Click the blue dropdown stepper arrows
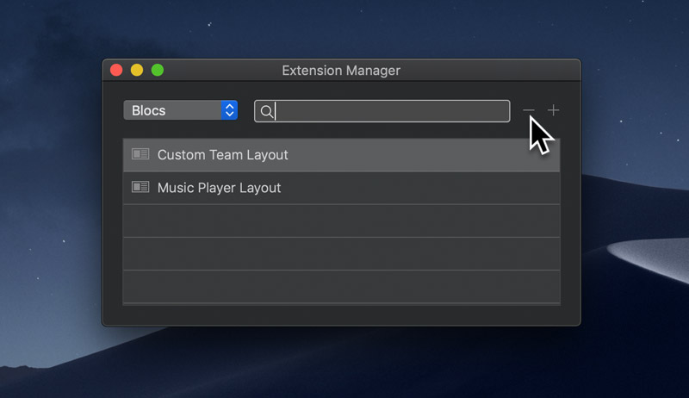The height and width of the screenshot is (398, 689). click(229, 110)
